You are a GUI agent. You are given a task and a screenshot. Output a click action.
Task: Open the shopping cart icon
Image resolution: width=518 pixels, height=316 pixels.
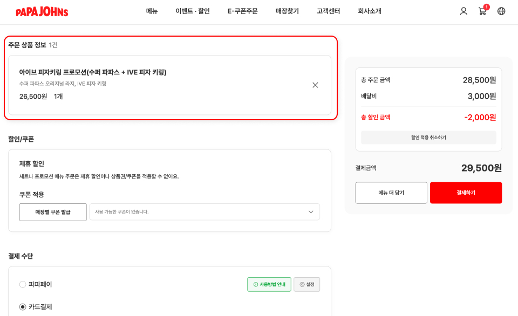point(482,11)
